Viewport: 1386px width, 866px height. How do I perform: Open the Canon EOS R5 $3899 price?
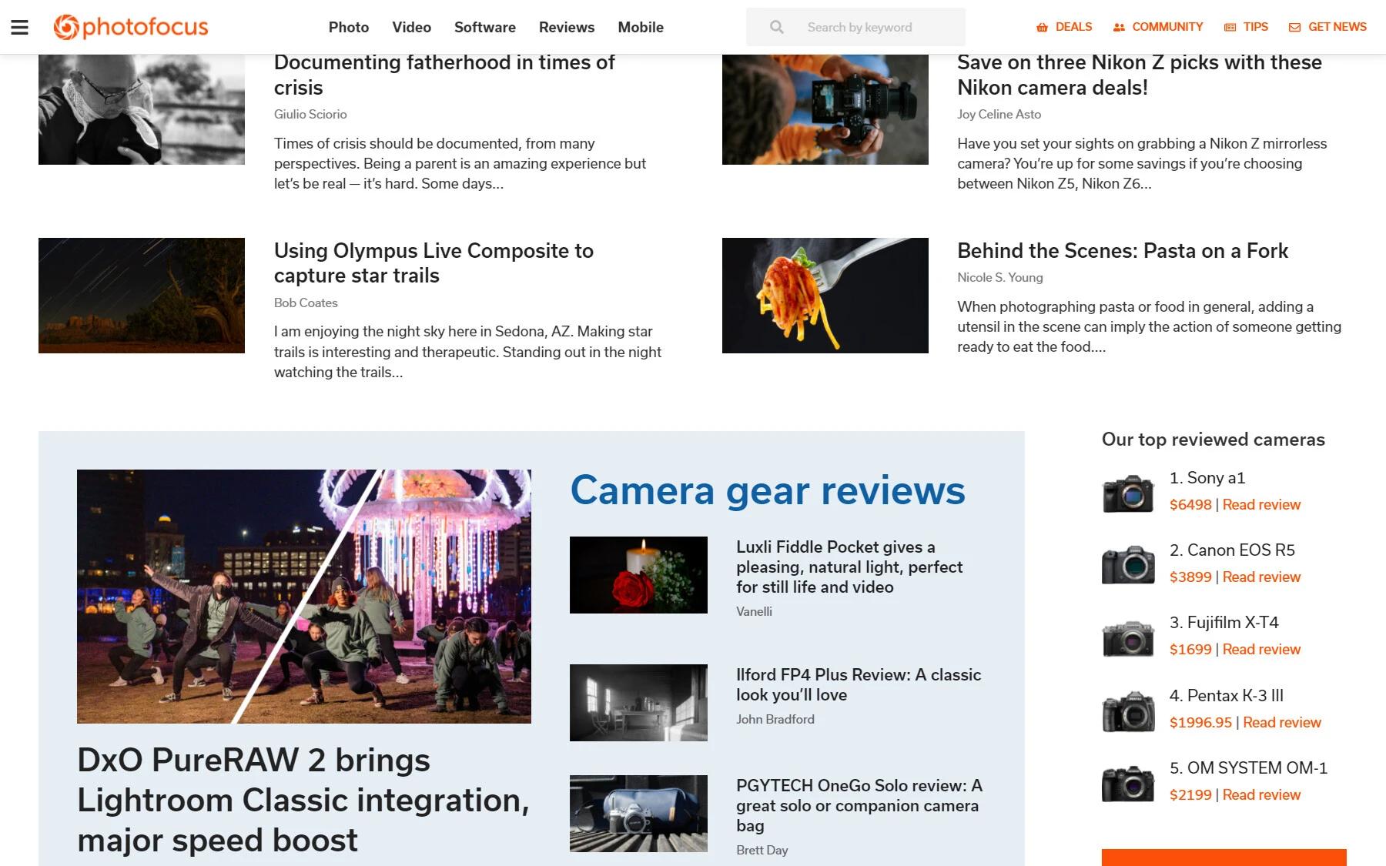[x=1190, y=577]
